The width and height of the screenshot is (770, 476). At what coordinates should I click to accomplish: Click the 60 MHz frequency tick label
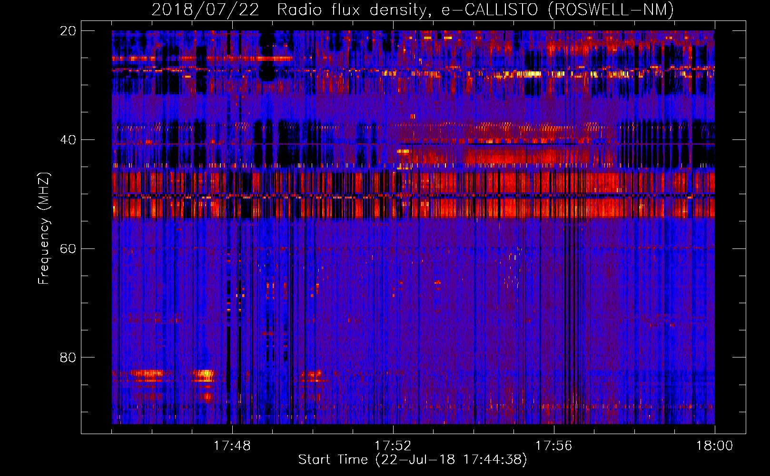point(68,249)
